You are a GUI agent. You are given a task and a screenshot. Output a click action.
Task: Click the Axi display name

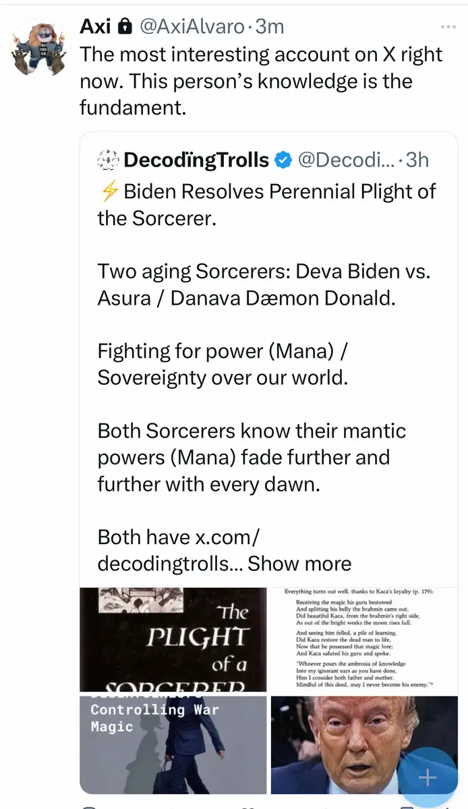tap(95, 27)
